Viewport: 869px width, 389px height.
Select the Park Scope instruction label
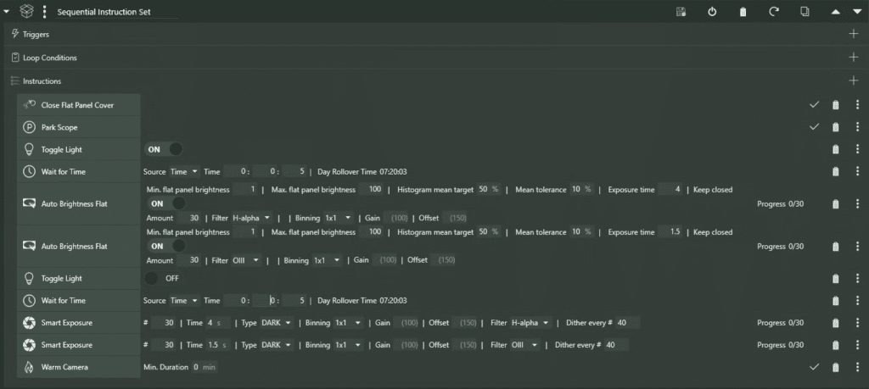pos(60,127)
